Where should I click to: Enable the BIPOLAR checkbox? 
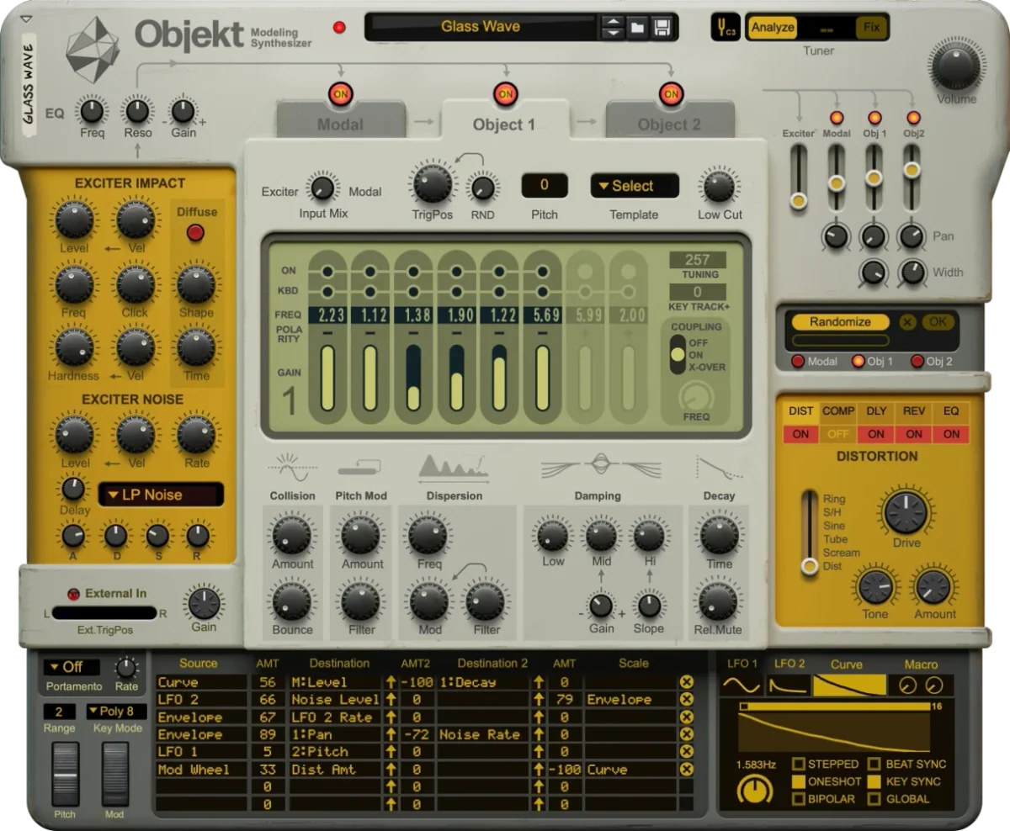(797, 799)
